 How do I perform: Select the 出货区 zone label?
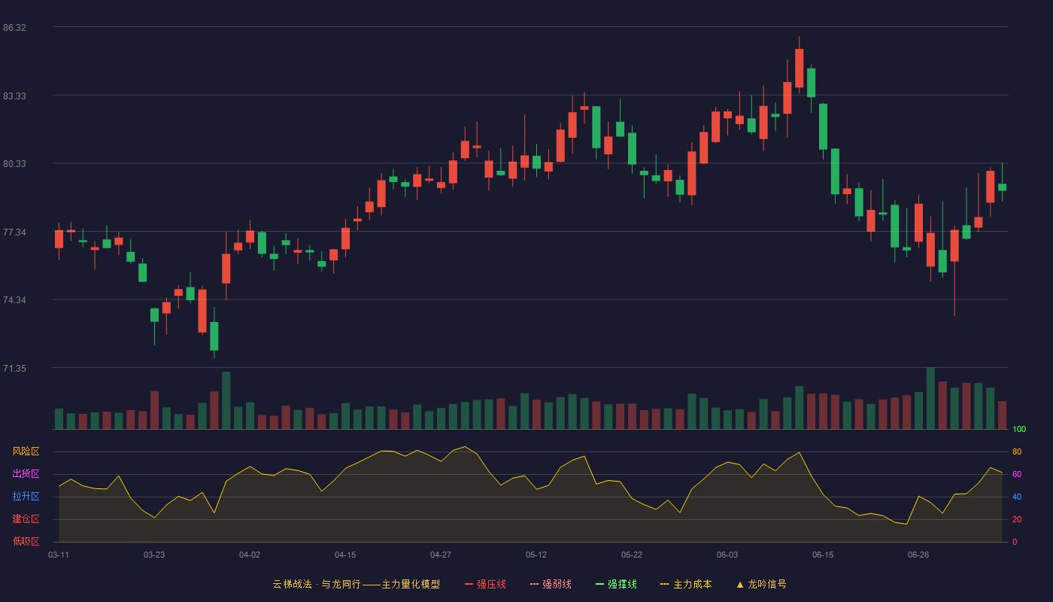click(x=26, y=474)
